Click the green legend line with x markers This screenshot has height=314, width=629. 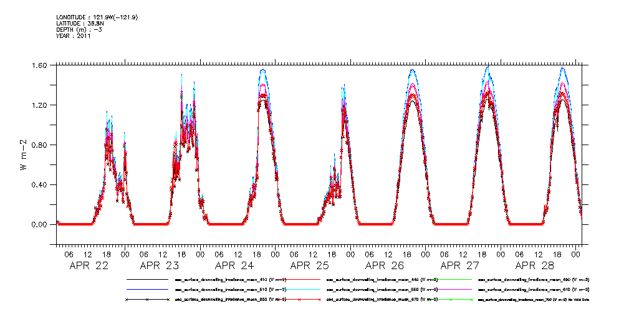(451, 300)
